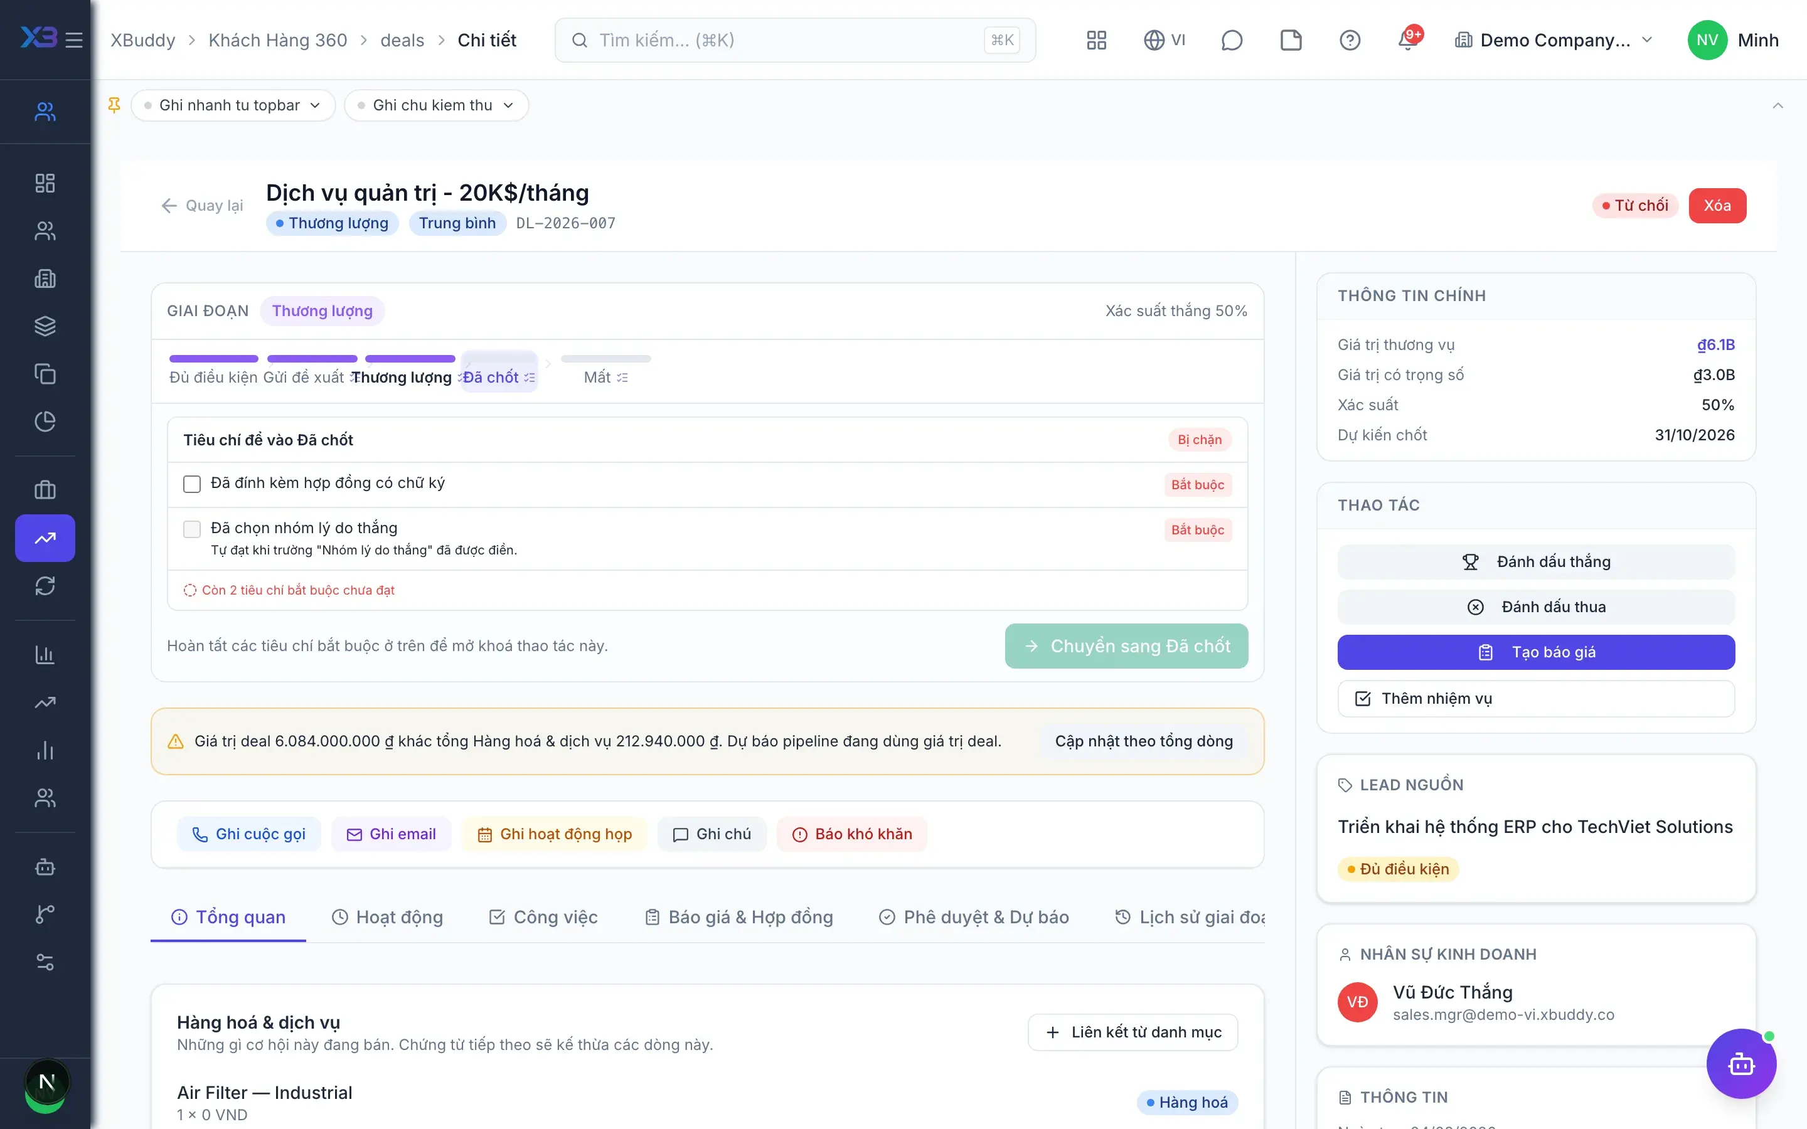The image size is (1807, 1129).
Task: Go back with Quay lại link
Action: click(x=203, y=205)
